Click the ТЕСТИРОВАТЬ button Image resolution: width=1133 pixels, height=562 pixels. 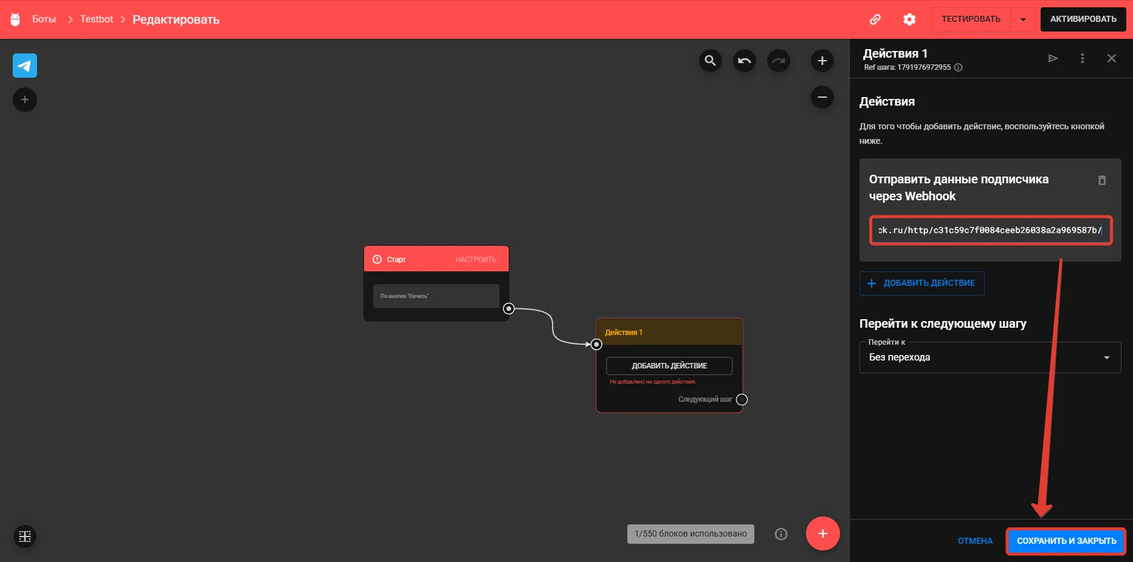[971, 19]
